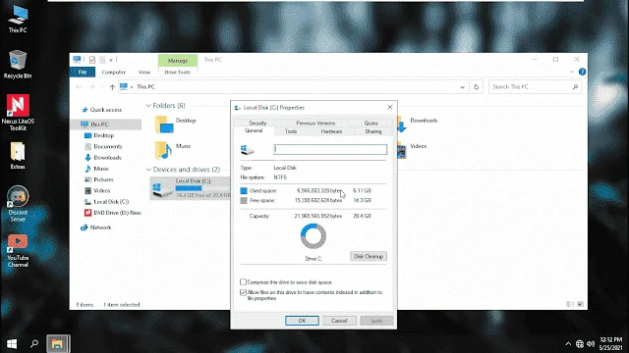Open the View ribbon tab

tap(144, 72)
